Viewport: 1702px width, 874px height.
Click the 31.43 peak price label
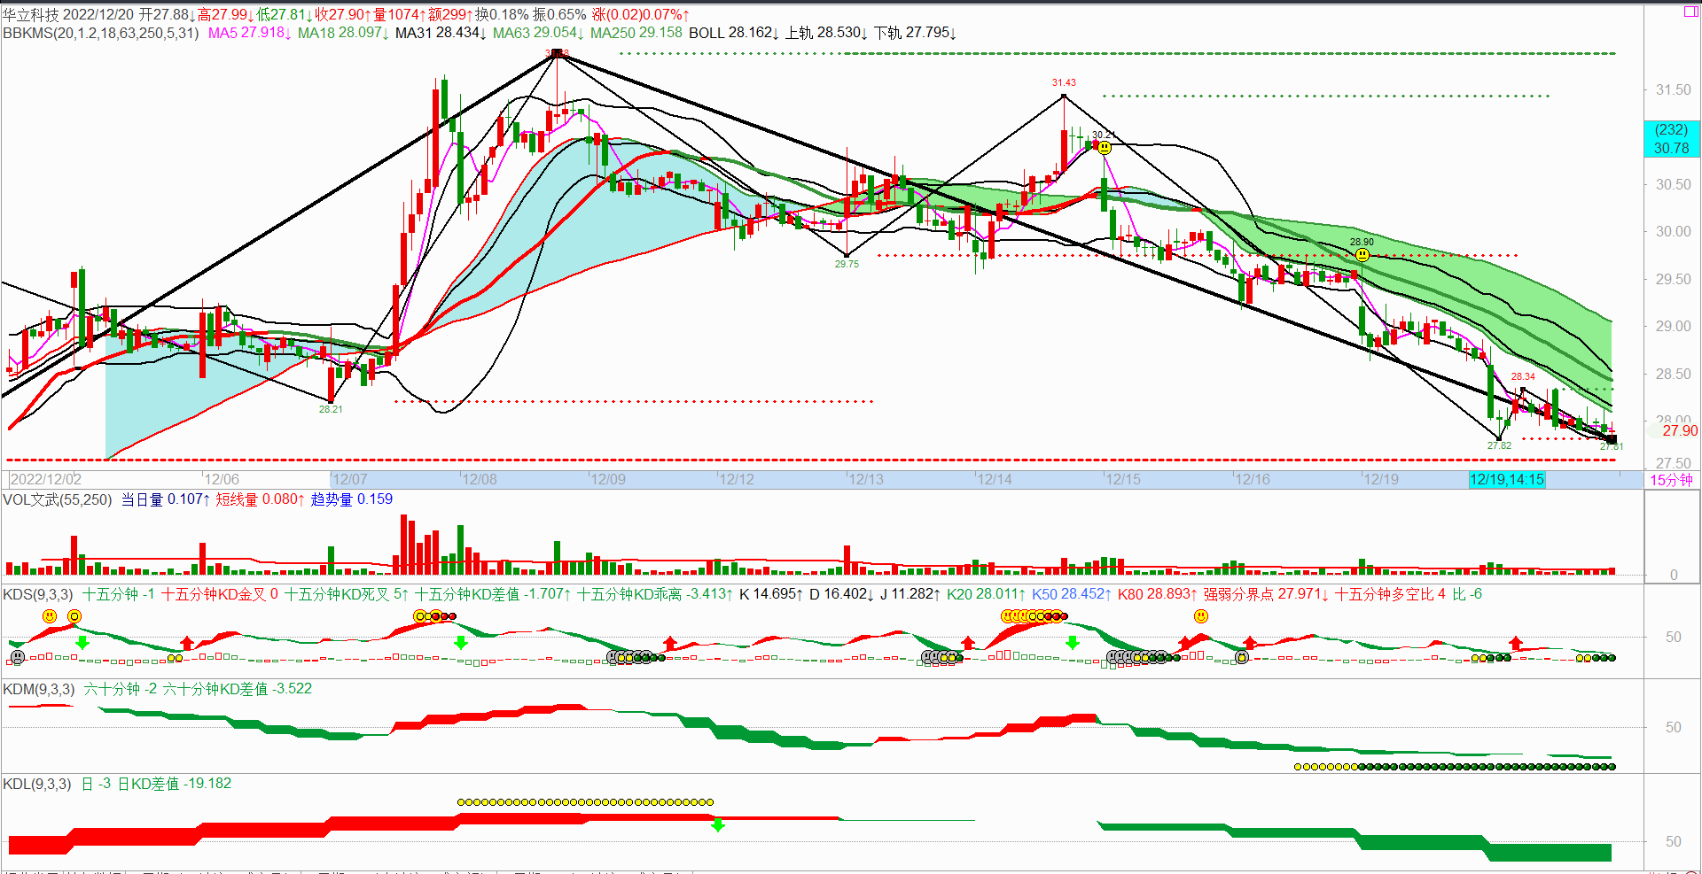(x=1064, y=82)
